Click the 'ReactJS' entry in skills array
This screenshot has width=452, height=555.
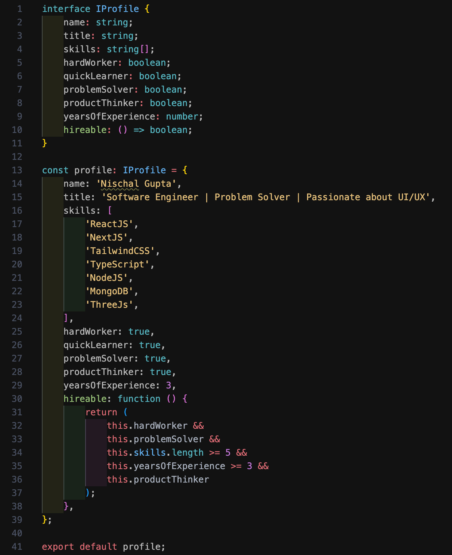109,224
